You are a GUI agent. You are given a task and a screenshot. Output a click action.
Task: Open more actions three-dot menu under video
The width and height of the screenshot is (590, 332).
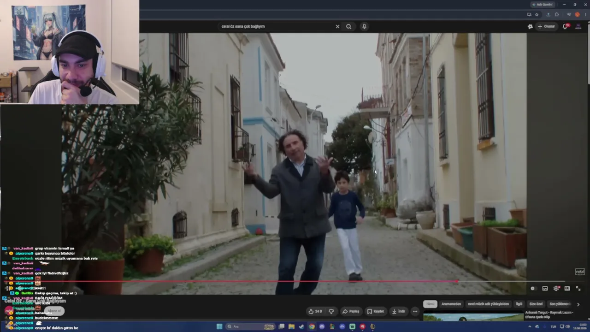pyautogui.click(x=415, y=311)
